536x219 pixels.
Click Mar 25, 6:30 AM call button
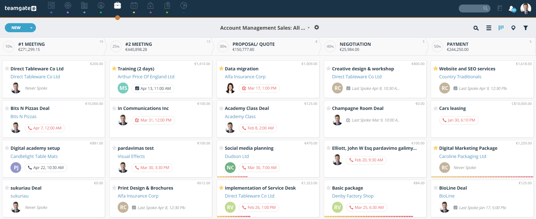(x=366, y=207)
